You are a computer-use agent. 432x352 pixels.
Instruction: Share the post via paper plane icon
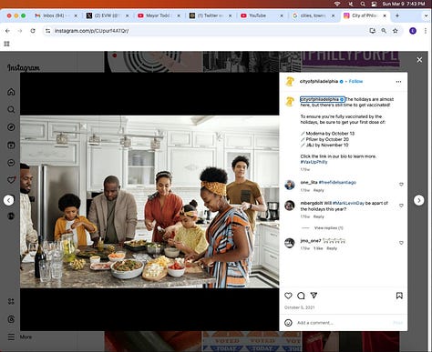tap(314, 296)
